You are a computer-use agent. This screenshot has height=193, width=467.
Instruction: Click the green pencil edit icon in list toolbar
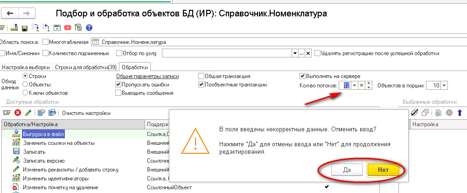pos(28,113)
